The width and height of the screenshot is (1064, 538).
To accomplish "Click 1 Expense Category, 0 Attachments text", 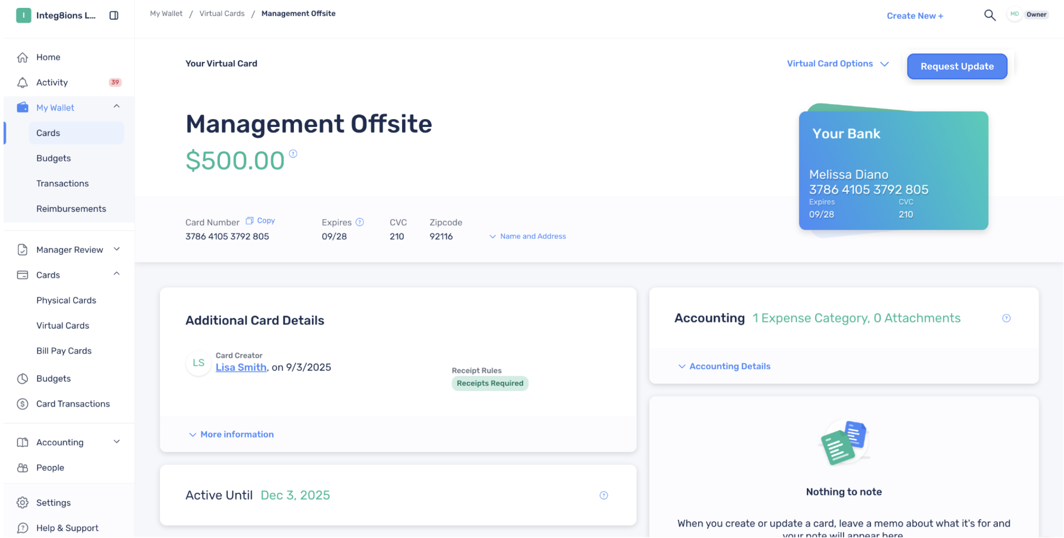I will click(x=856, y=318).
